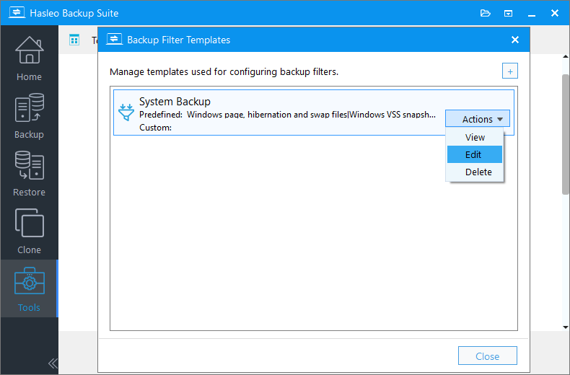Select the System Backup template row

pos(314,112)
